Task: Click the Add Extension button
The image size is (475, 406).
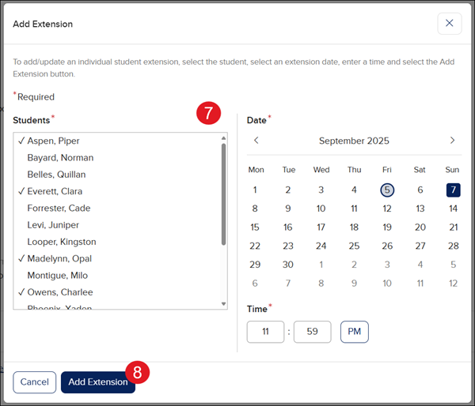Action: [98, 382]
